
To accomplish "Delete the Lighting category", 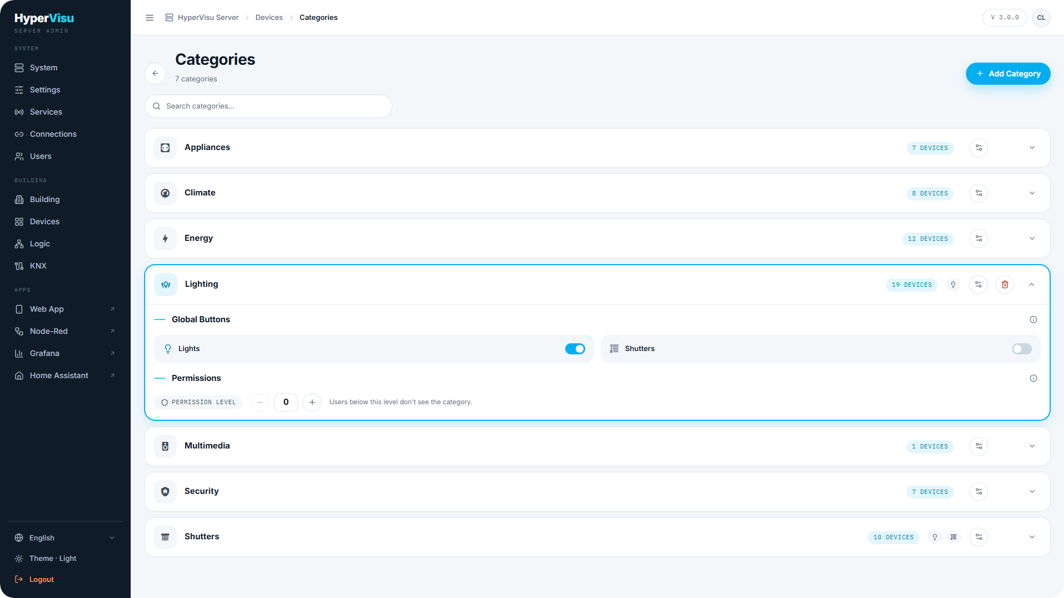I will point(1005,285).
